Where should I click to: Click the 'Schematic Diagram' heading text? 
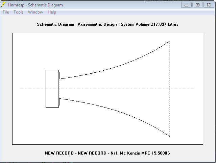(x=55, y=24)
